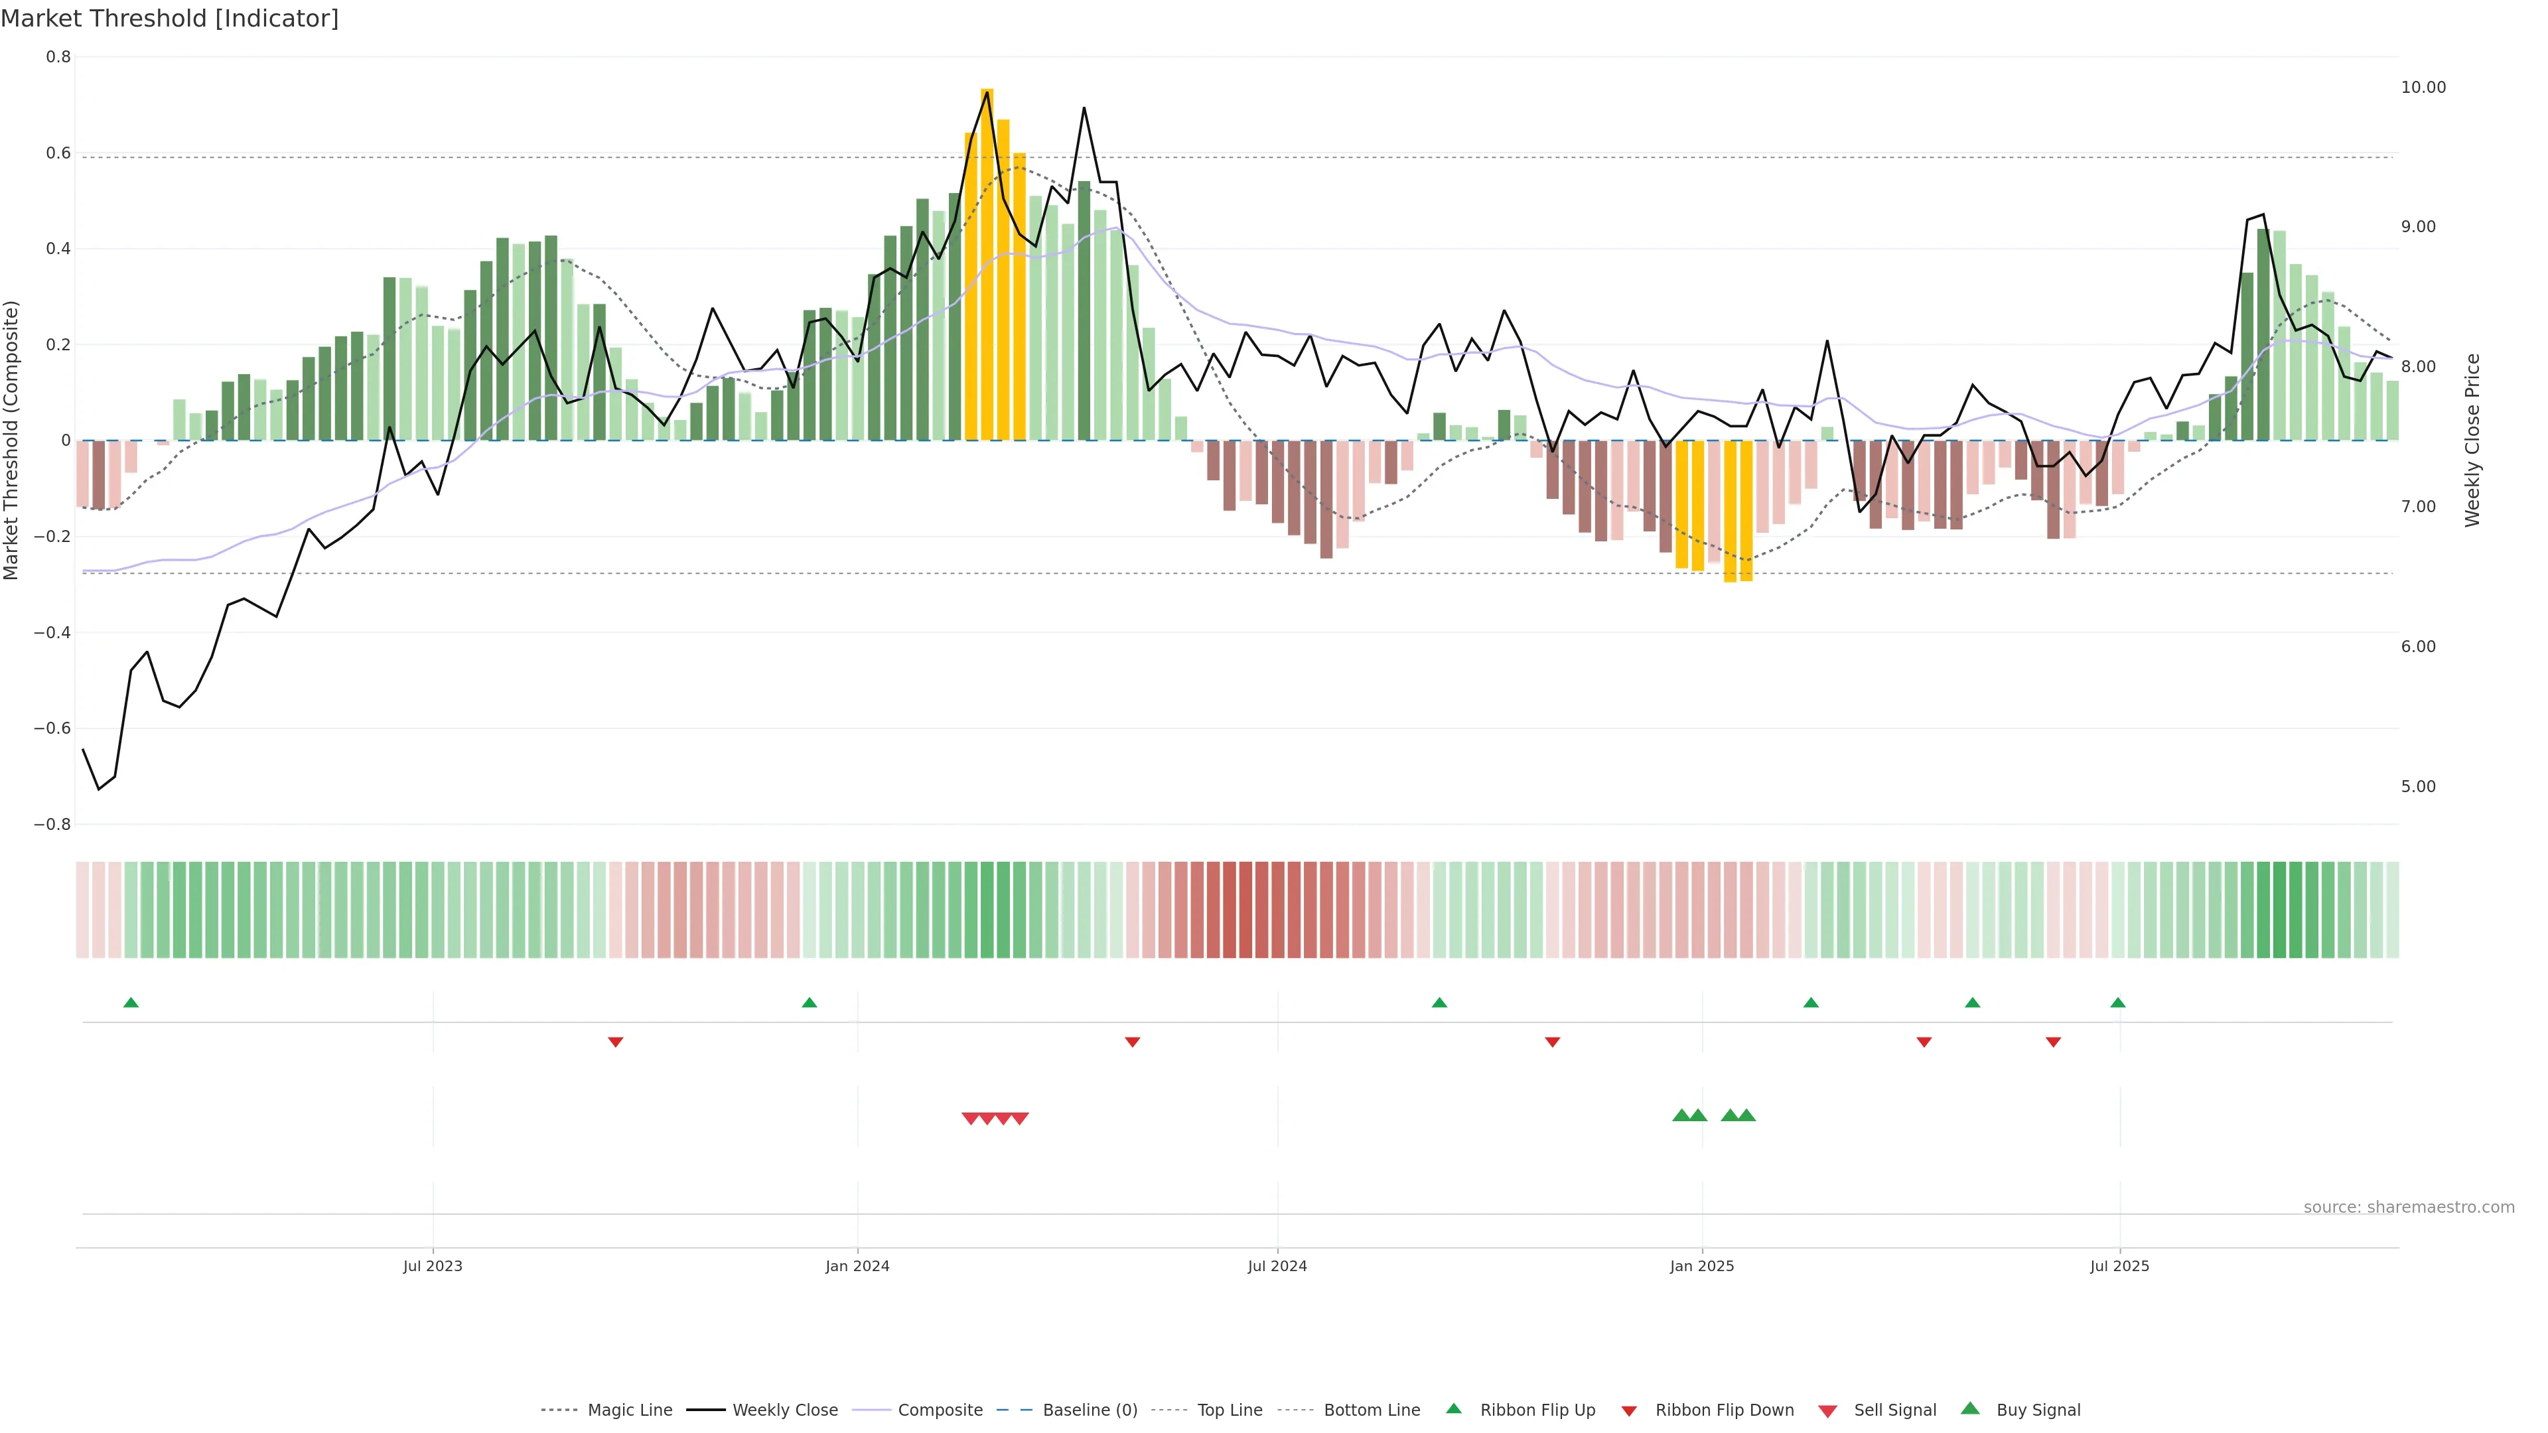
Task: Click the Jan 2024 x-axis label
Action: coord(857,1266)
